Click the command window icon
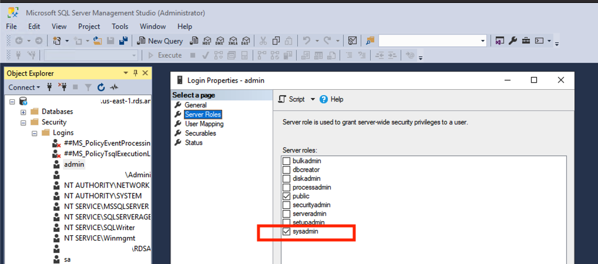 [539, 40]
